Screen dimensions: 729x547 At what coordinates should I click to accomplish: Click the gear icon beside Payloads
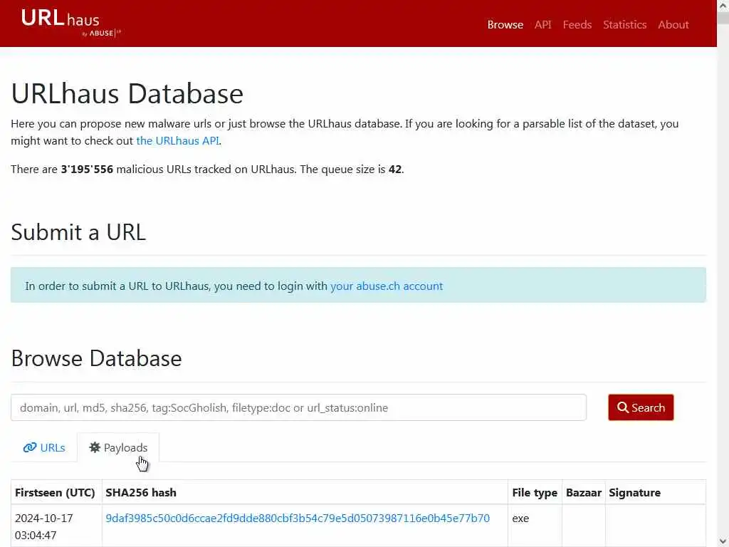pos(95,447)
